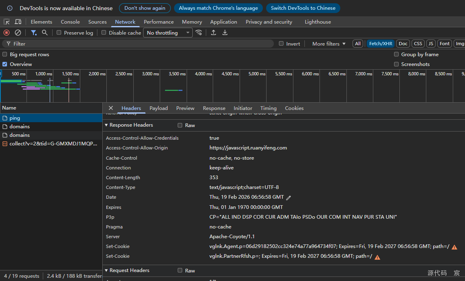Screen dimensions: 465x281
Task: View the Initiator tab
Action: point(243,108)
